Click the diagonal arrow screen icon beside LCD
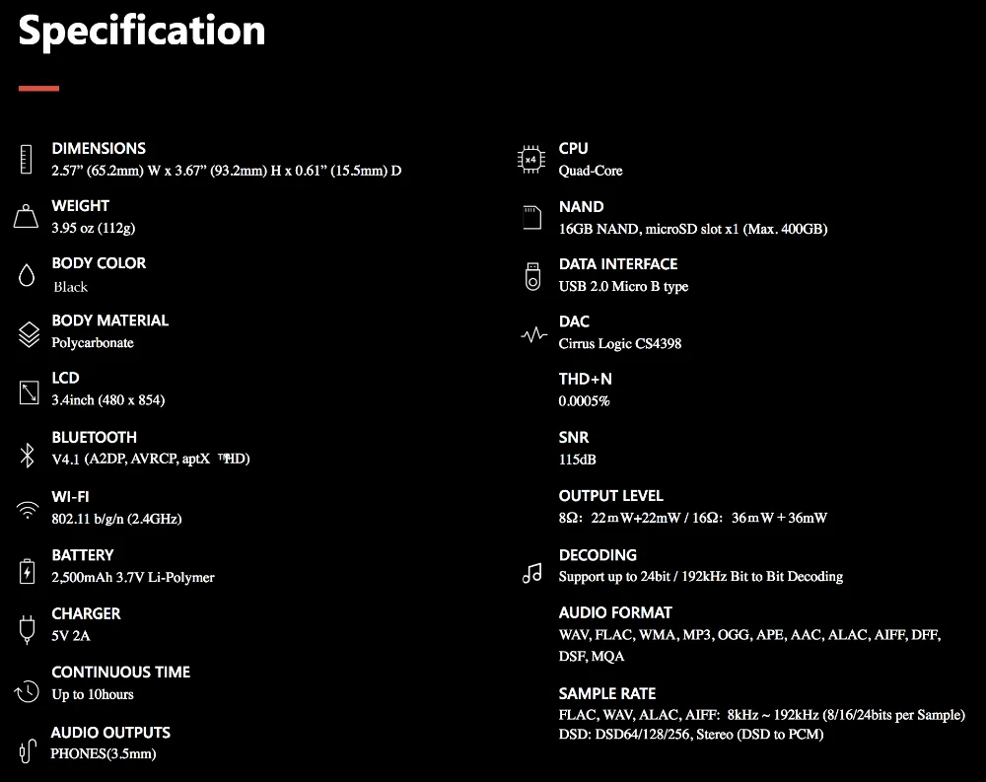The image size is (986, 782). 29,392
